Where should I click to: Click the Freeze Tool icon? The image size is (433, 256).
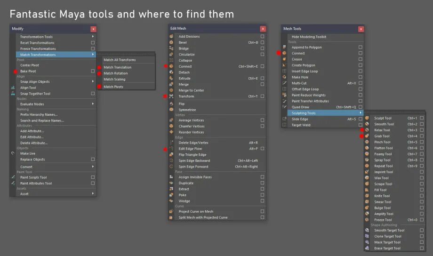367,220
